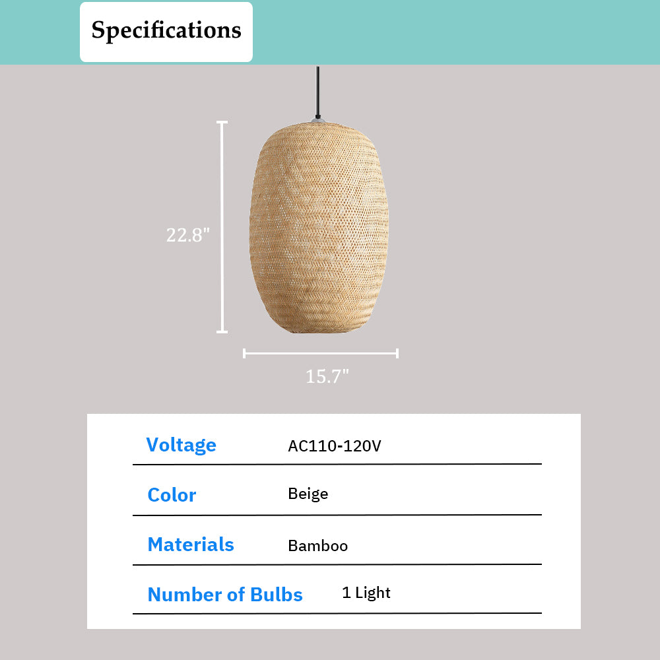Select the Color label
660x660 pixels.
coord(172,495)
